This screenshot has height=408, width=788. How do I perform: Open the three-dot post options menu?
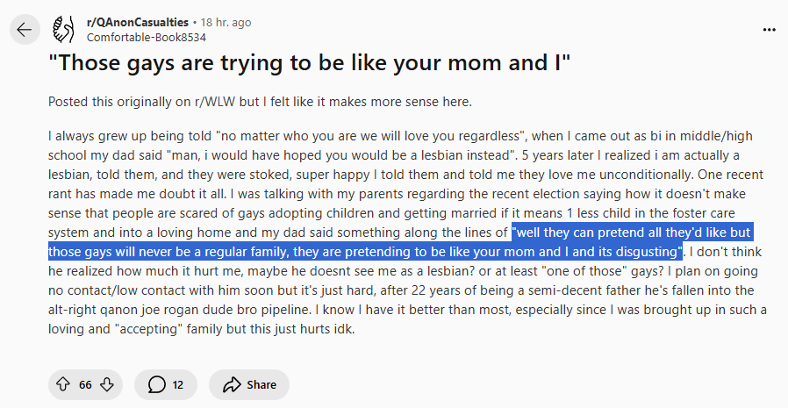tap(769, 30)
